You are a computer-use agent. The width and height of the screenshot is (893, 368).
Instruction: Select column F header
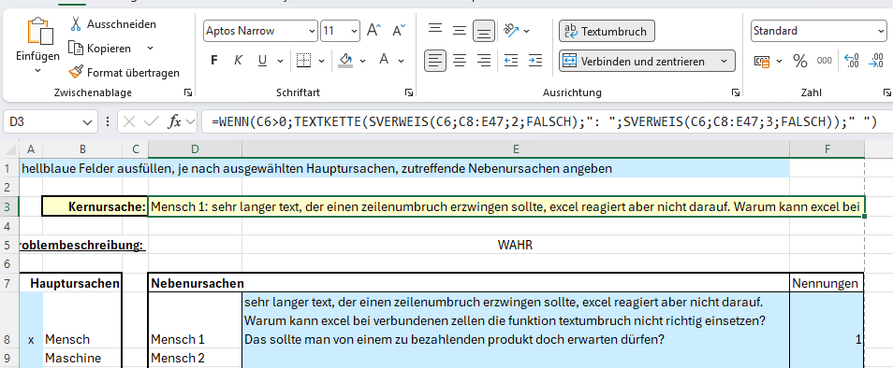(827, 149)
